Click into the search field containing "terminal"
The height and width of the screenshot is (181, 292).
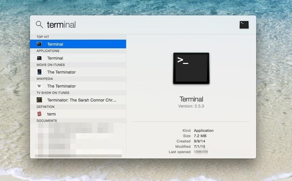pyautogui.click(x=134, y=25)
